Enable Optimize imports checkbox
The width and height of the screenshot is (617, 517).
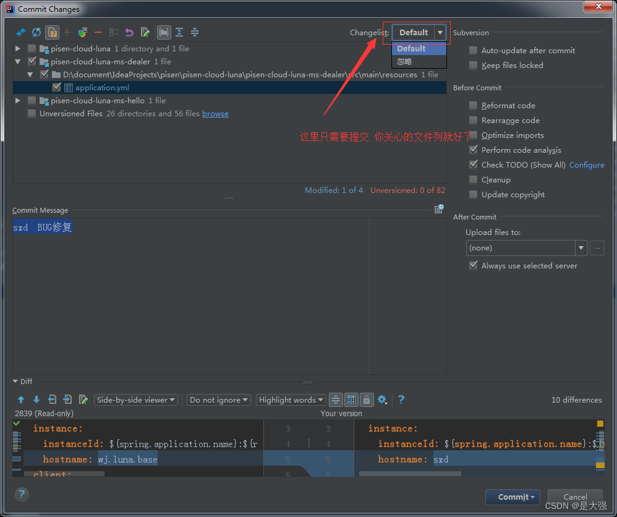pos(474,135)
